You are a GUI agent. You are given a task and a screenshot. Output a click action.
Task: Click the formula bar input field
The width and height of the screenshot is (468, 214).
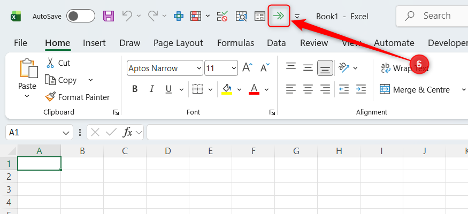(308, 132)
